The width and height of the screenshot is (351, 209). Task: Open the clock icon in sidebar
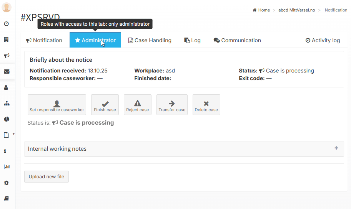7,24
